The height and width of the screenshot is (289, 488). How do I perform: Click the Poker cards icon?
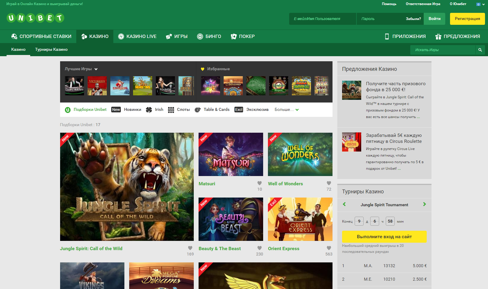click(x=234, y=36)
